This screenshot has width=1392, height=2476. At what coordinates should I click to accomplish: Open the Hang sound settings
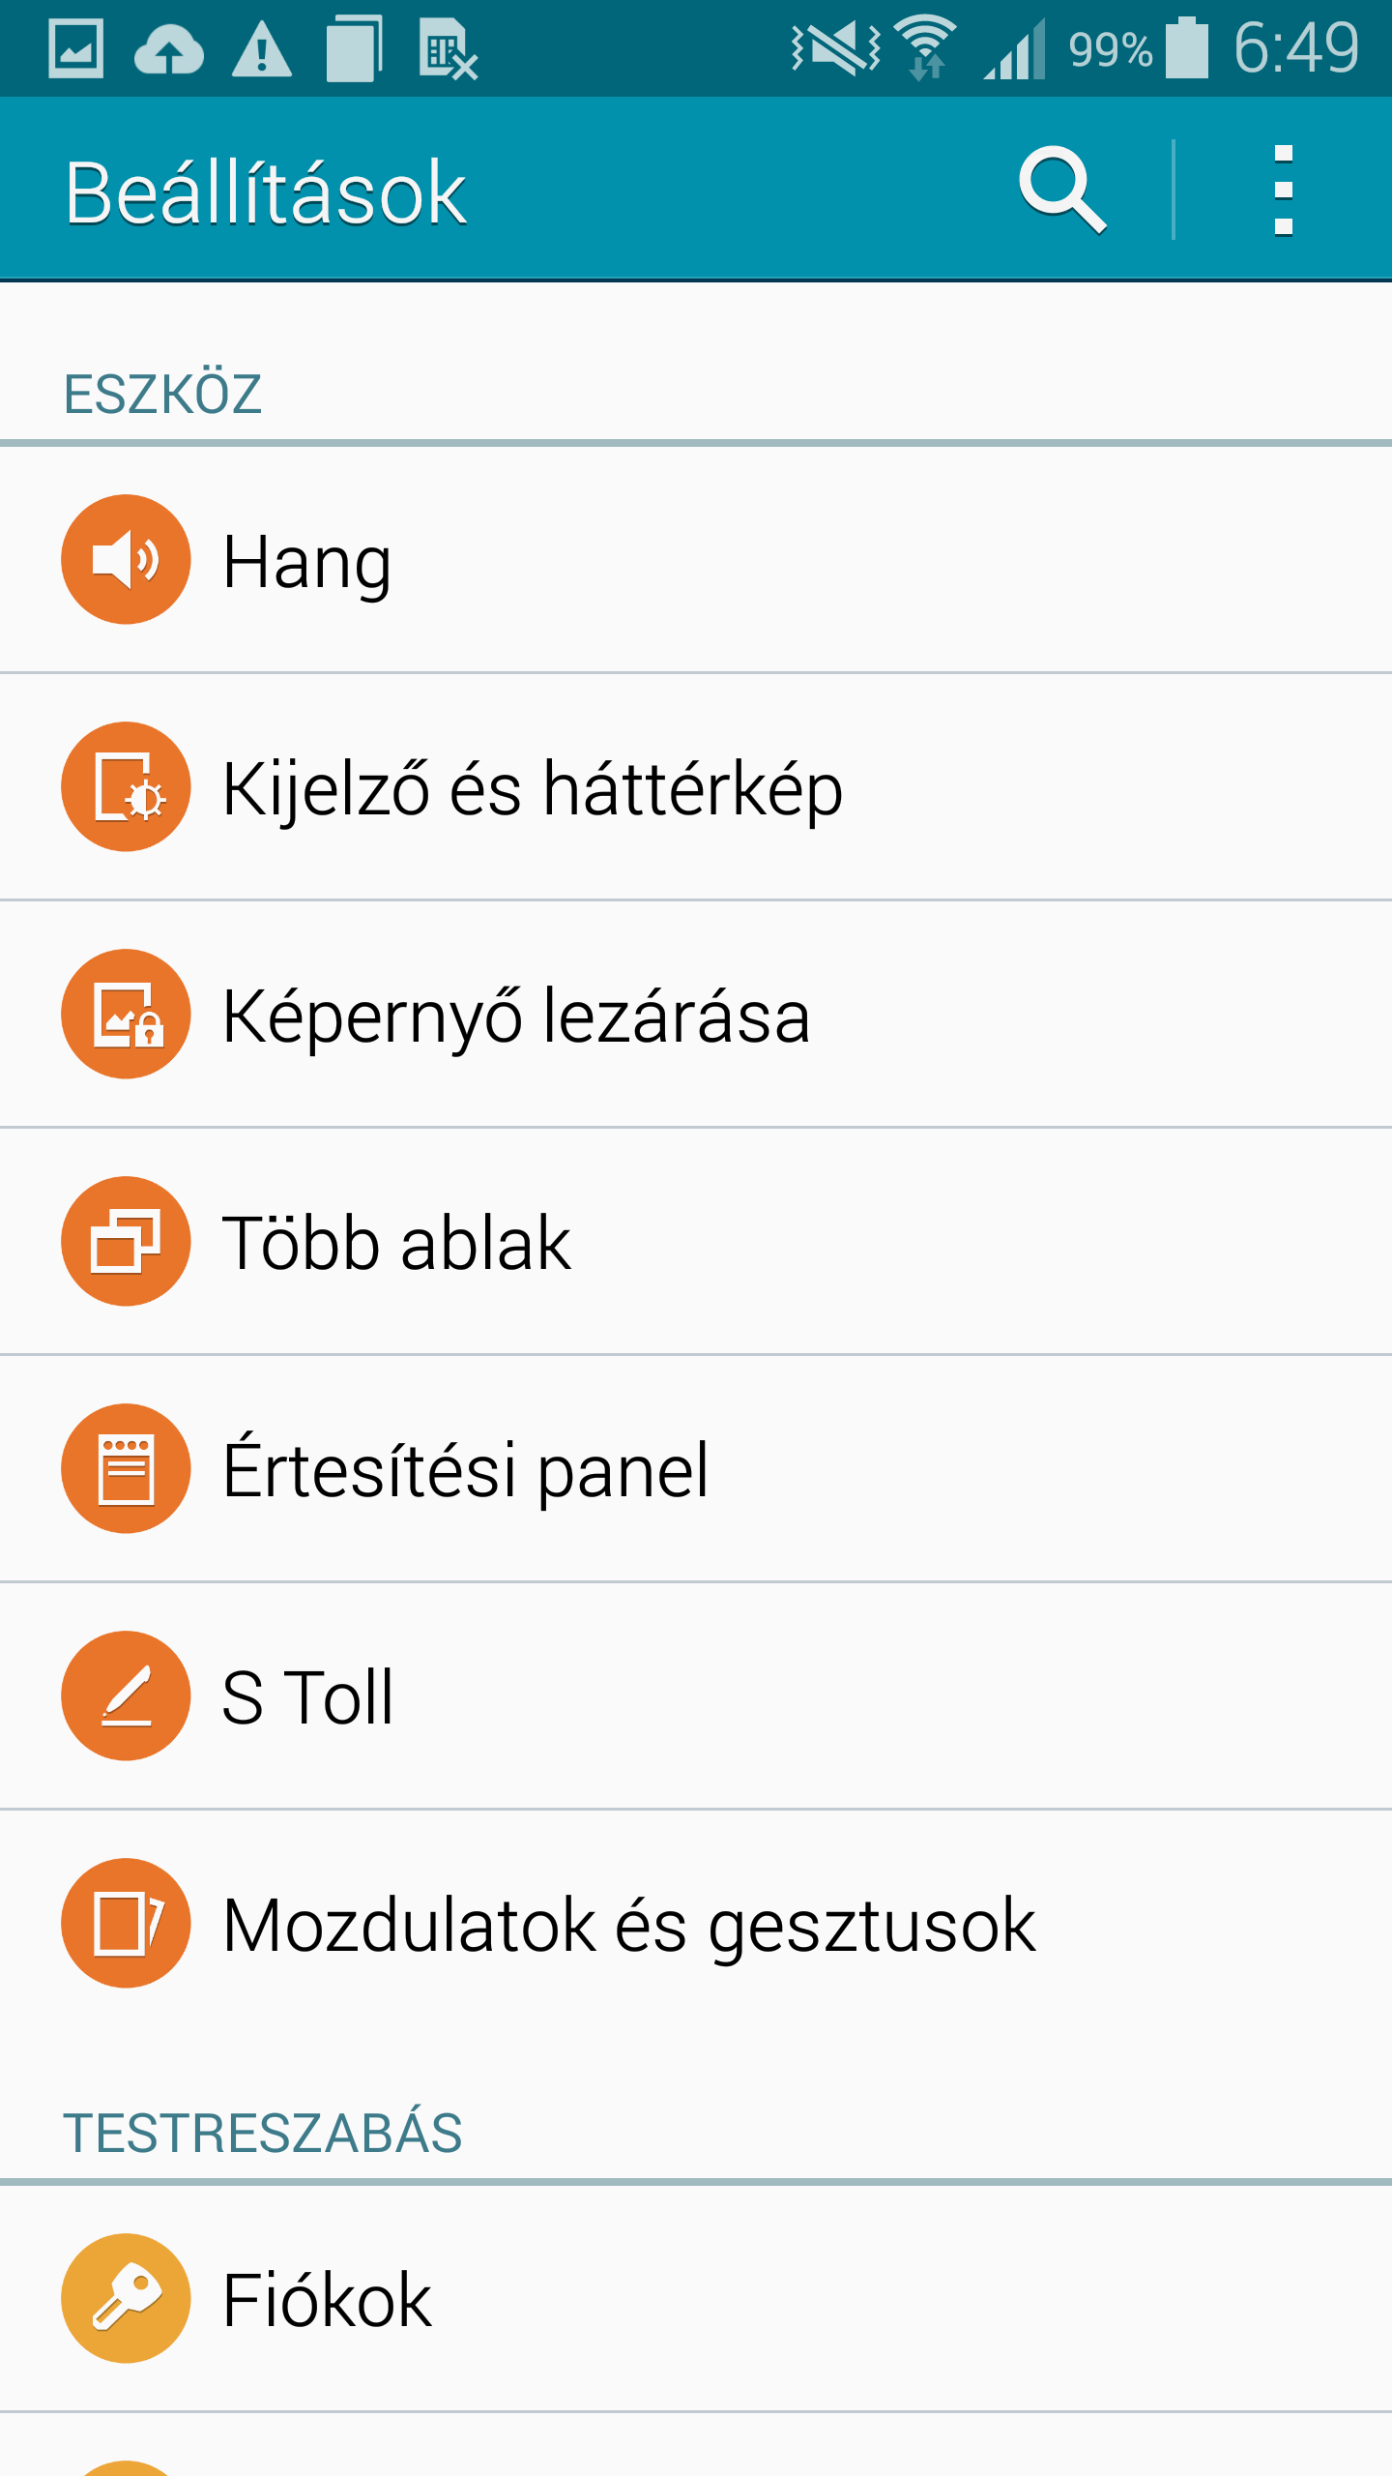coord(307,561)
